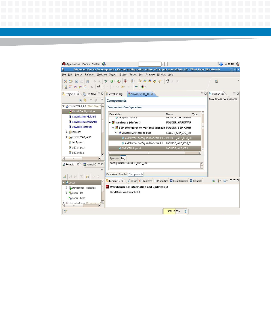Click the garbage collector trash icon
The height and width of the screenshot is (325, 271).
[x=185, y=211]
